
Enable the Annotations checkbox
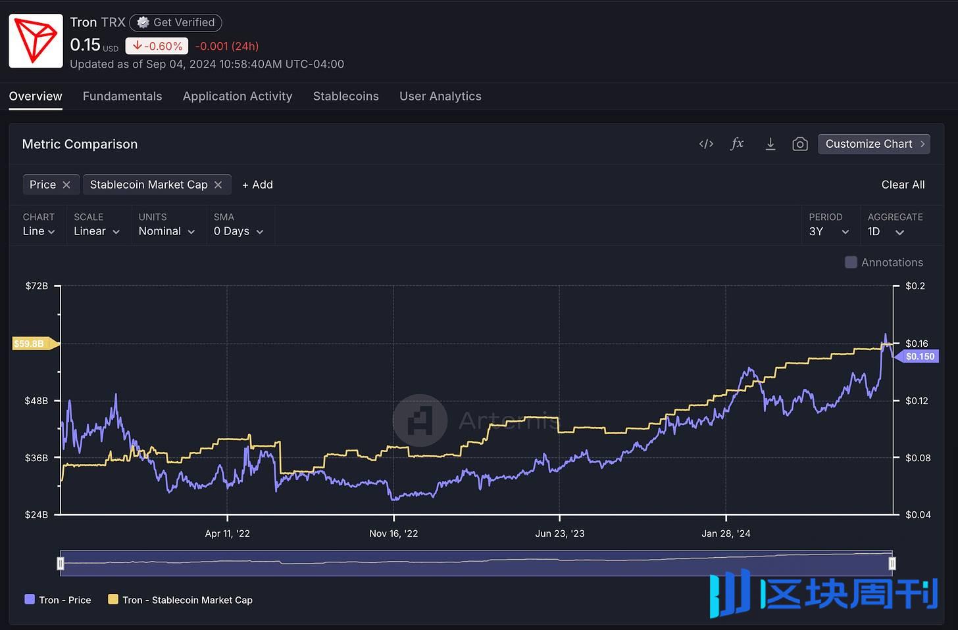click(x=851, y=262)
